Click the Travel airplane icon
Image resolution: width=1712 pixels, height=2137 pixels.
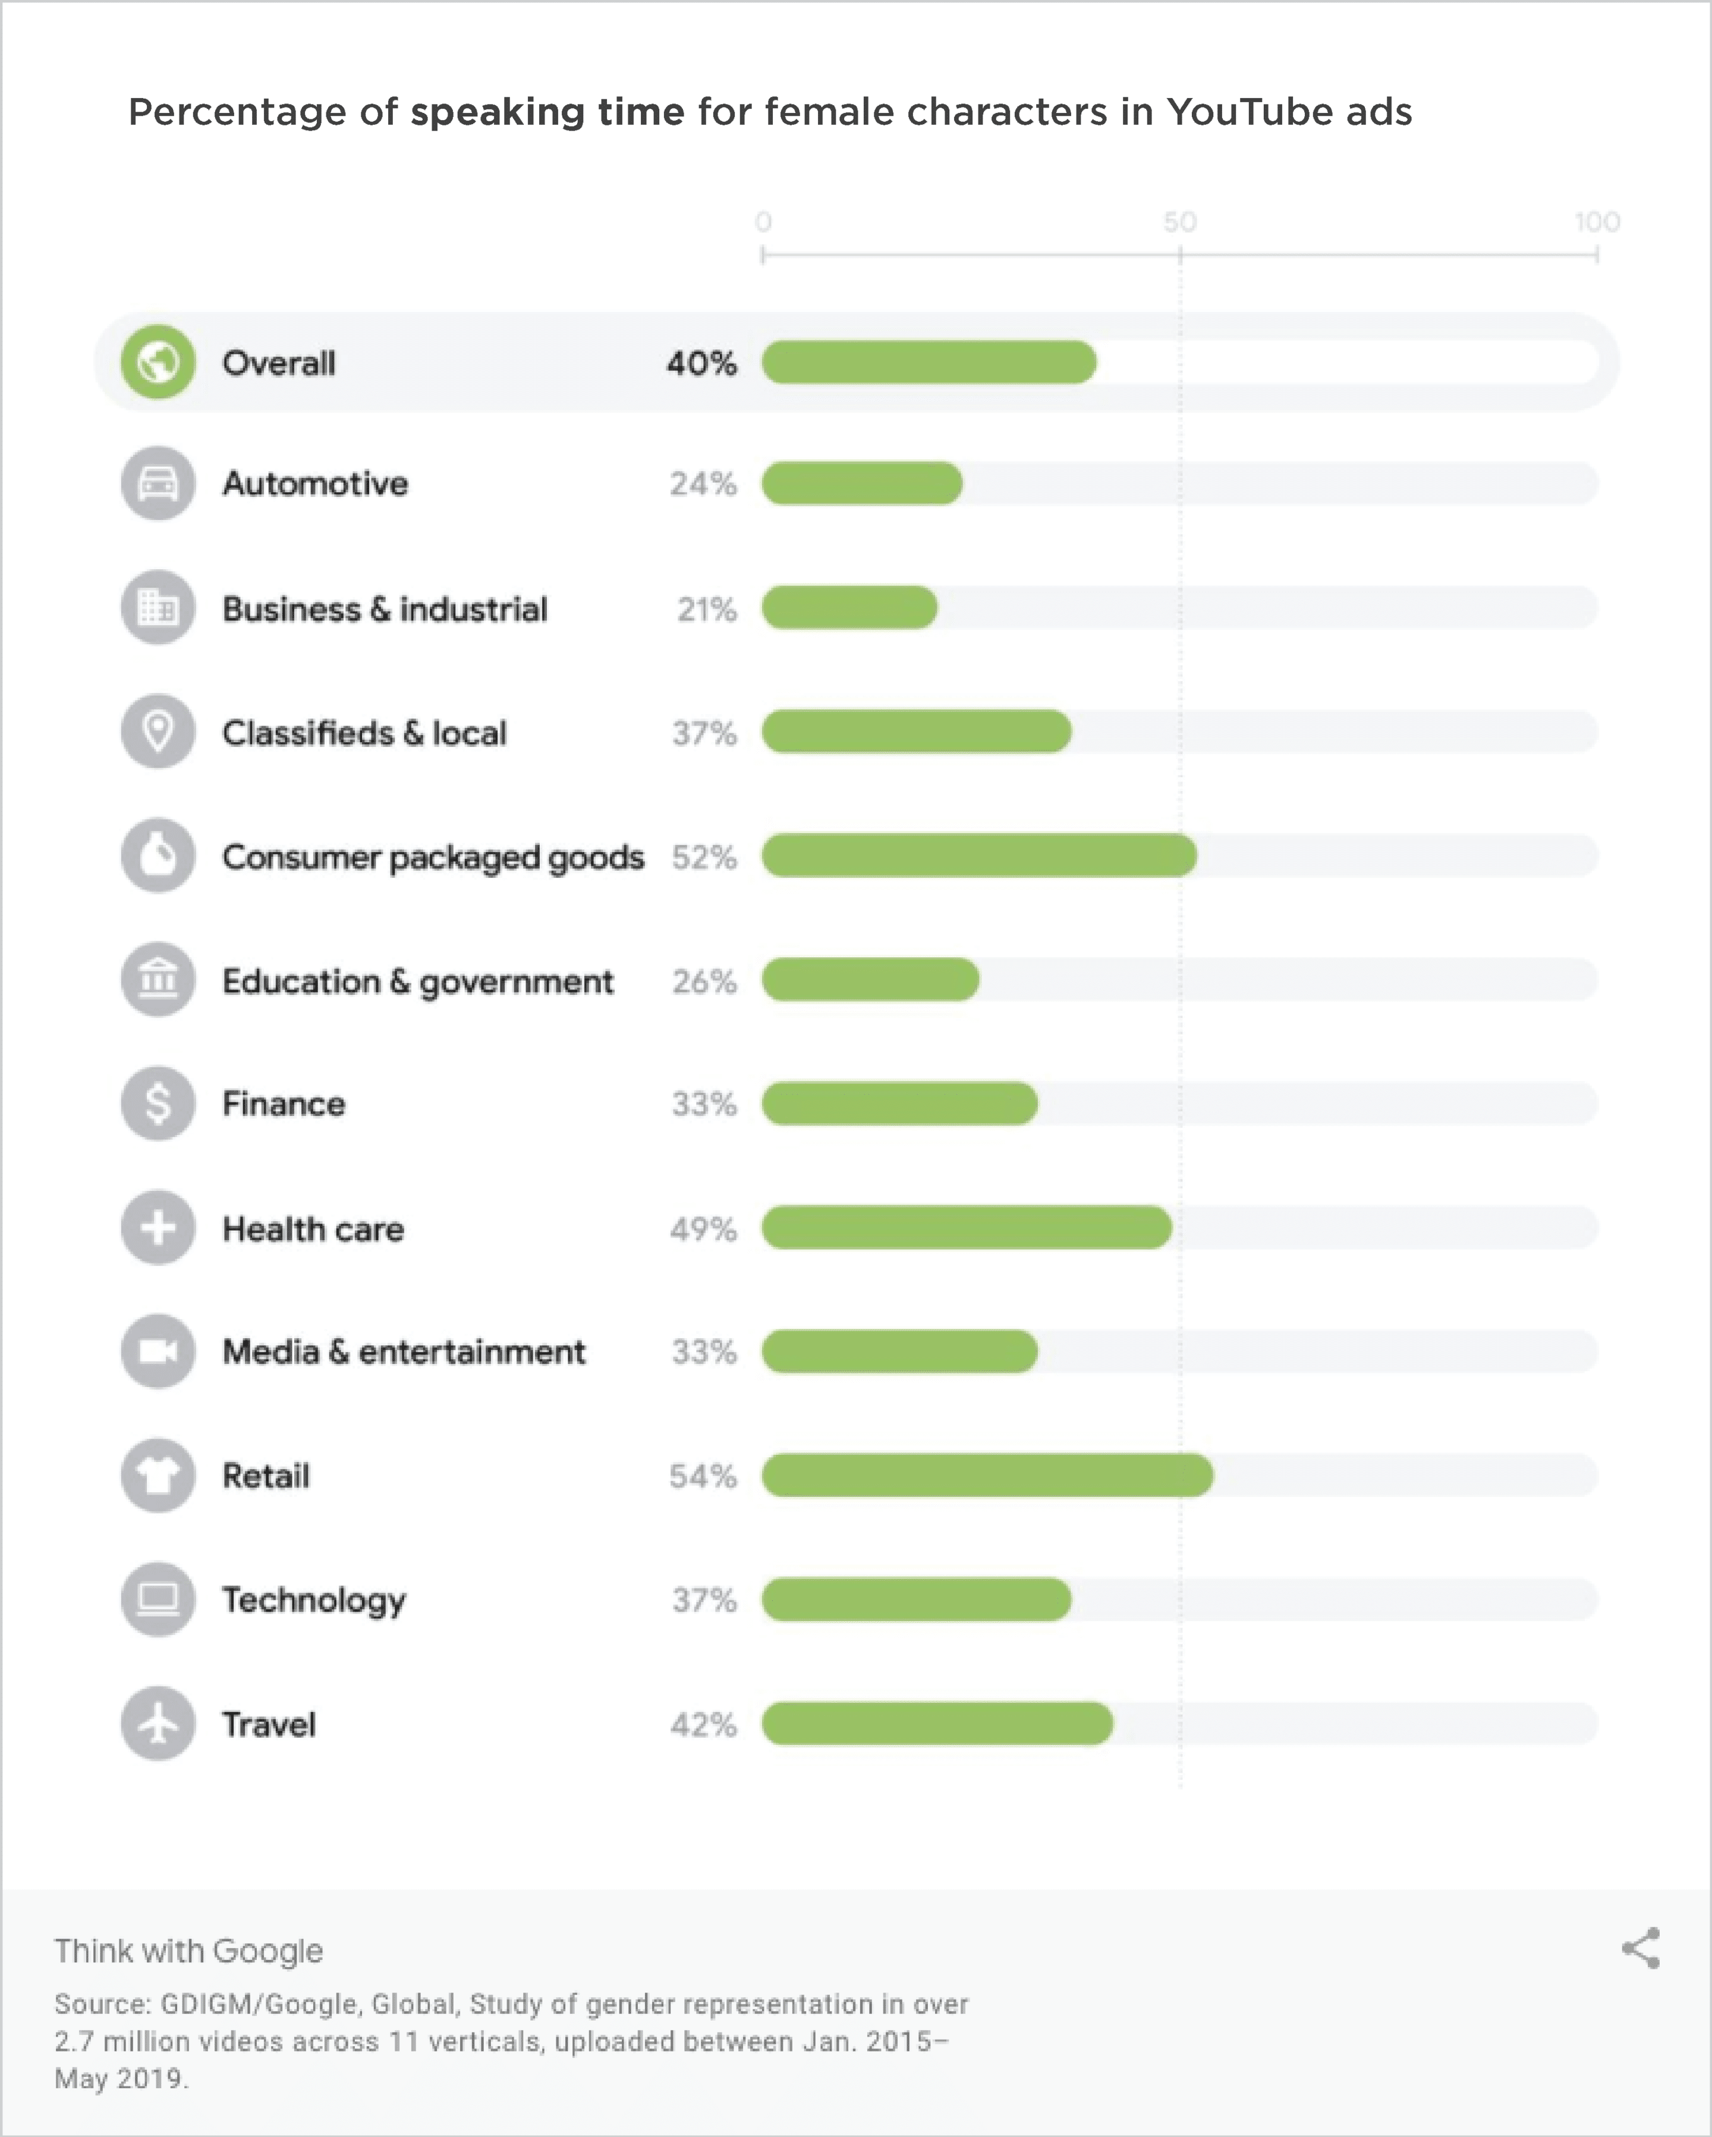pyautogui.click(x=158, y=1723)
